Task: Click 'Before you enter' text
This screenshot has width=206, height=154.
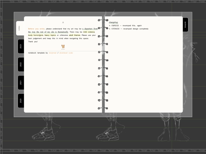Action: point(36,29)
